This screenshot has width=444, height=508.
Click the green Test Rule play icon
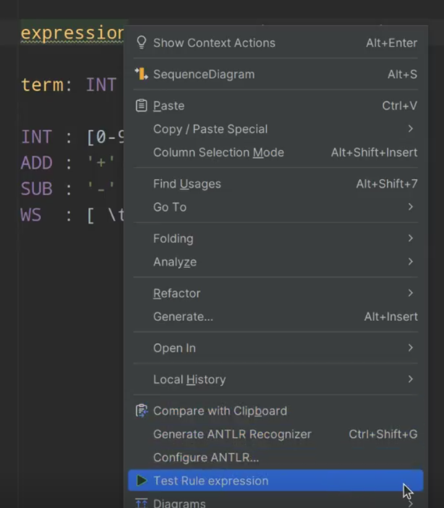142,481
